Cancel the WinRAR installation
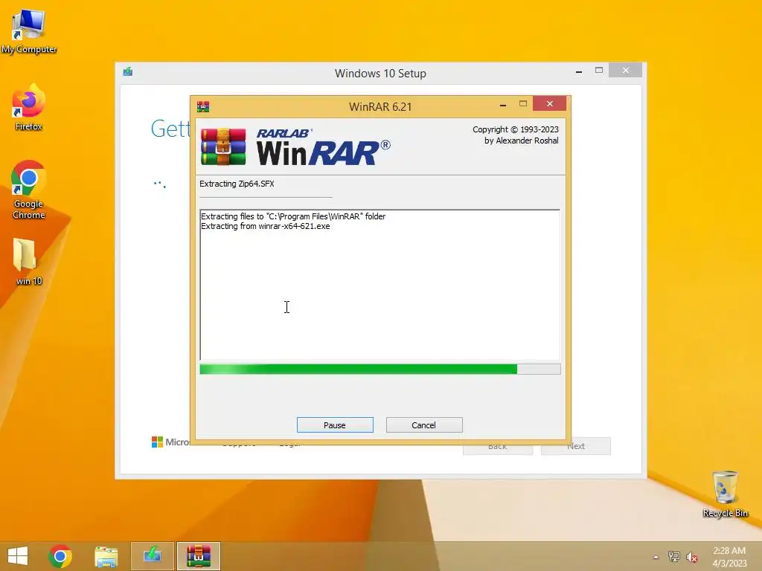The image size is (762, 571). pyautogui.click(x=423, y=425)
